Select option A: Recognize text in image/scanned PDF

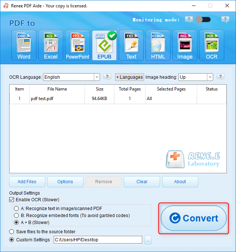click(x=16, y=209)
